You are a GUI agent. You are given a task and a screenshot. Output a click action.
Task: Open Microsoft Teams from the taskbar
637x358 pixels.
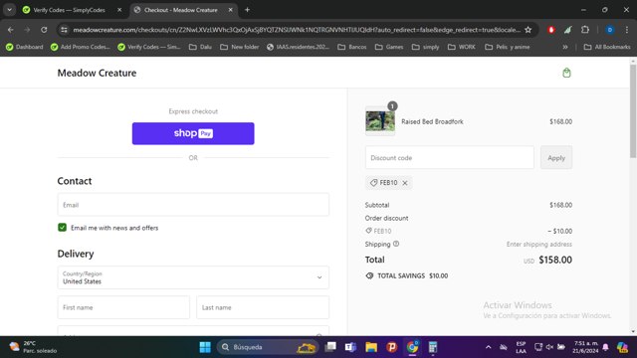350,347
